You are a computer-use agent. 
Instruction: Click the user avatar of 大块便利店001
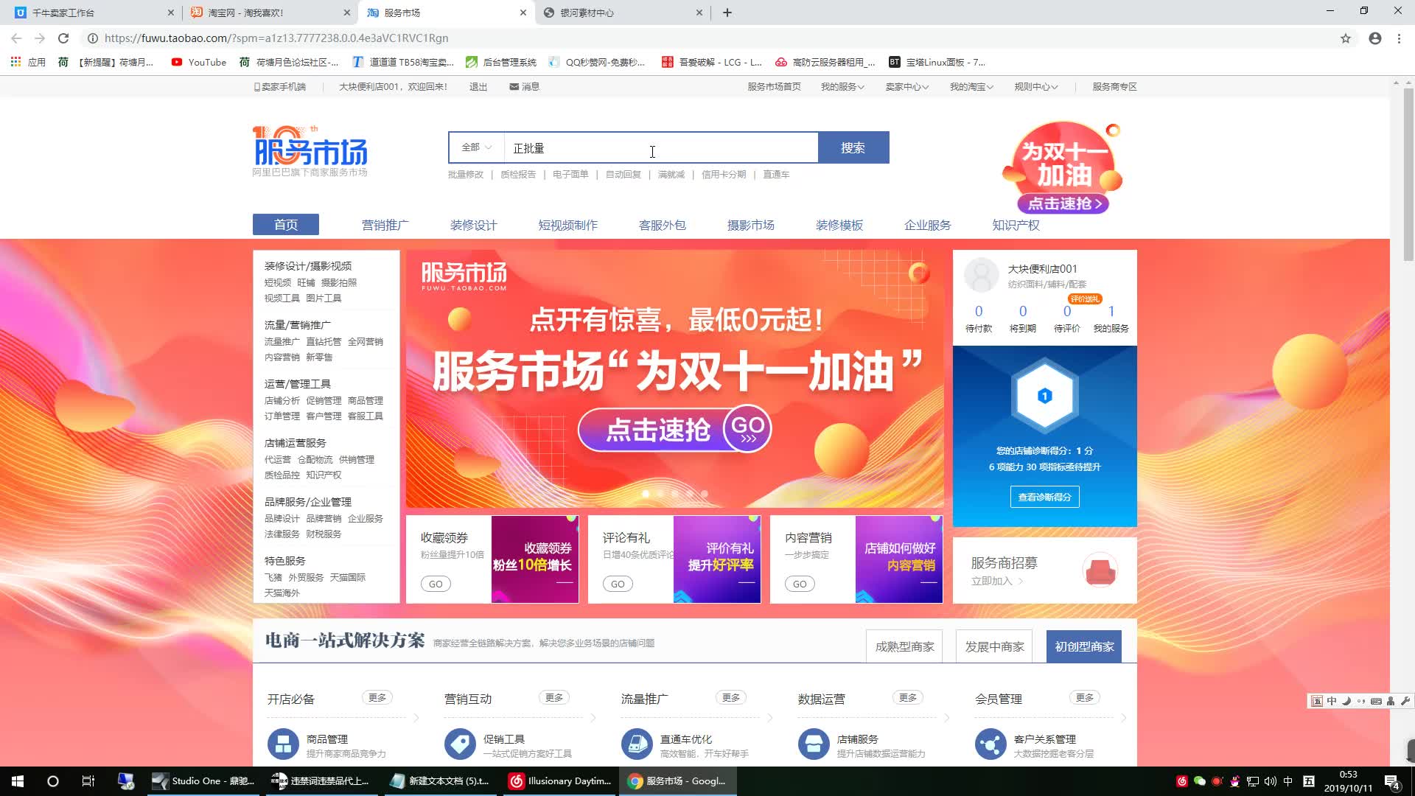coord(982,276)
